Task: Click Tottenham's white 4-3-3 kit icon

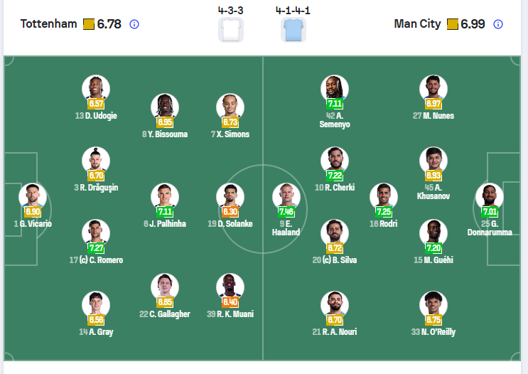Action: pos(230,30)
